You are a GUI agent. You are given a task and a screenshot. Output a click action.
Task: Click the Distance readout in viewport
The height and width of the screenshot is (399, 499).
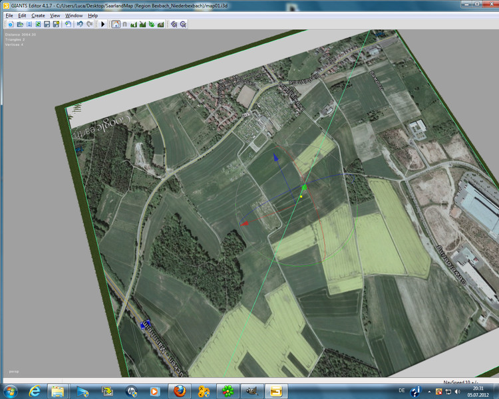21,35
